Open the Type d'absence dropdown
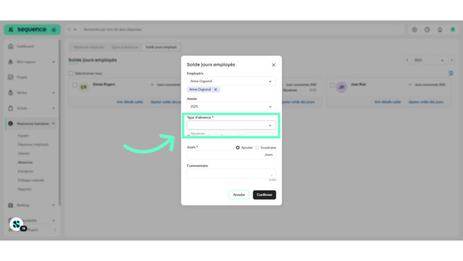The width and height of the screenshot is (463, 261). click(231, 125)
